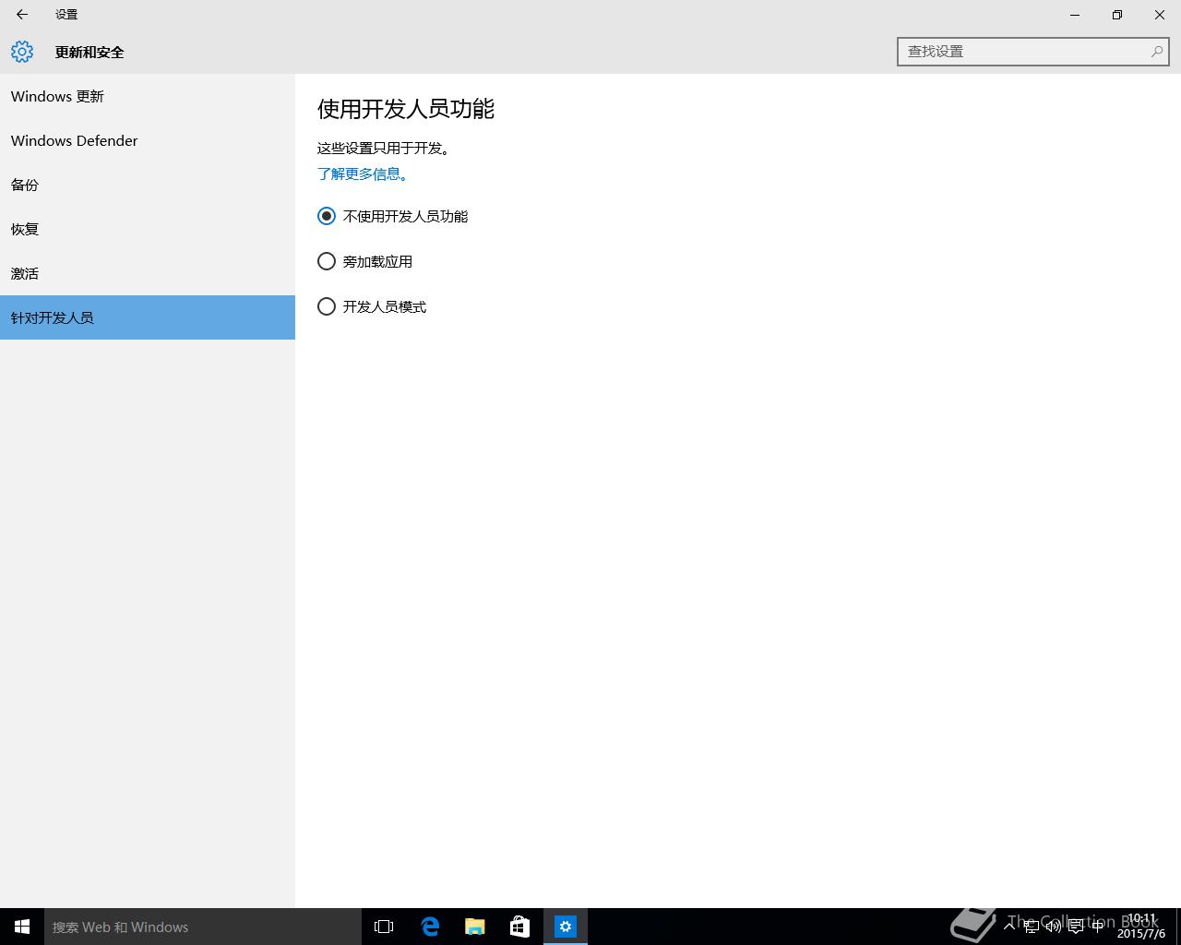
Task: Open the Action Center notification icon
Action: [x=1076, y=927]
